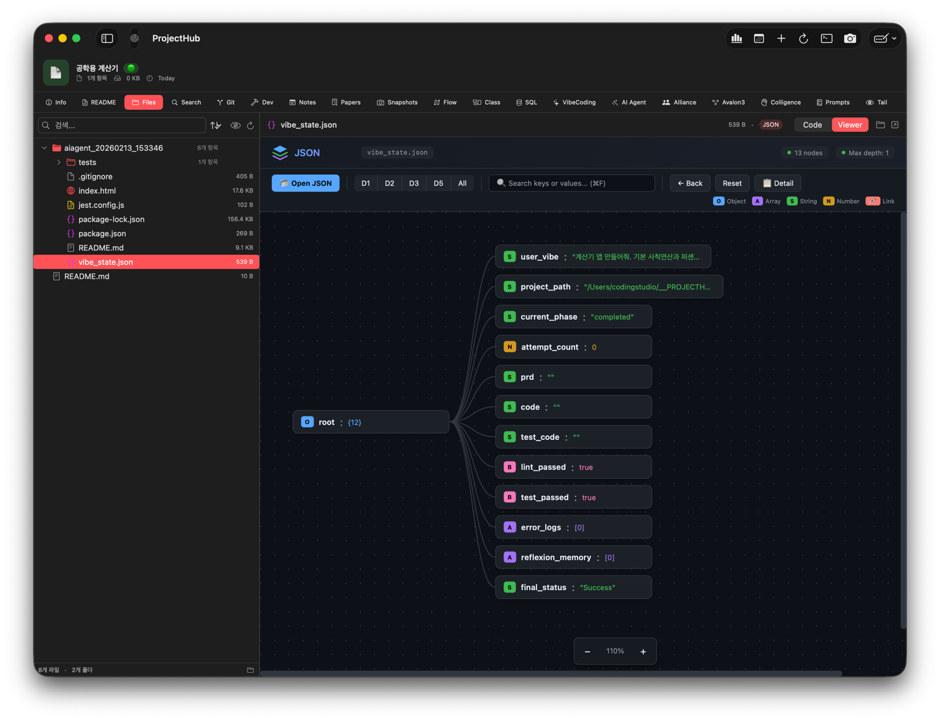Click the sort arrows icon beside search
Image resolution: width=940 pixels, height=721 pixels.
tap(216, 125)
